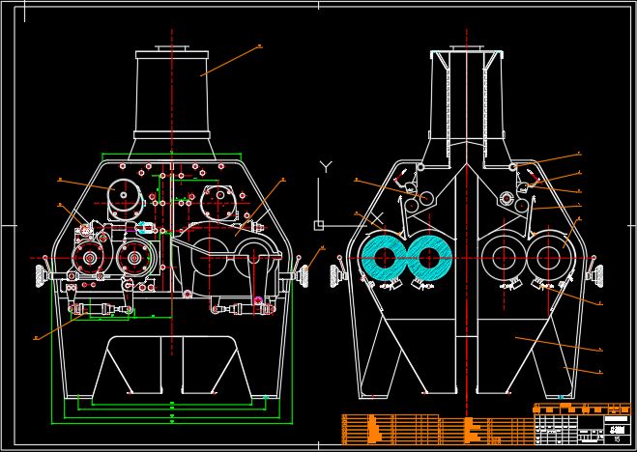This screenshot has height=452, width=637.
Task: Select the left cyan hatched grinding roller
Action: [385, 258]
